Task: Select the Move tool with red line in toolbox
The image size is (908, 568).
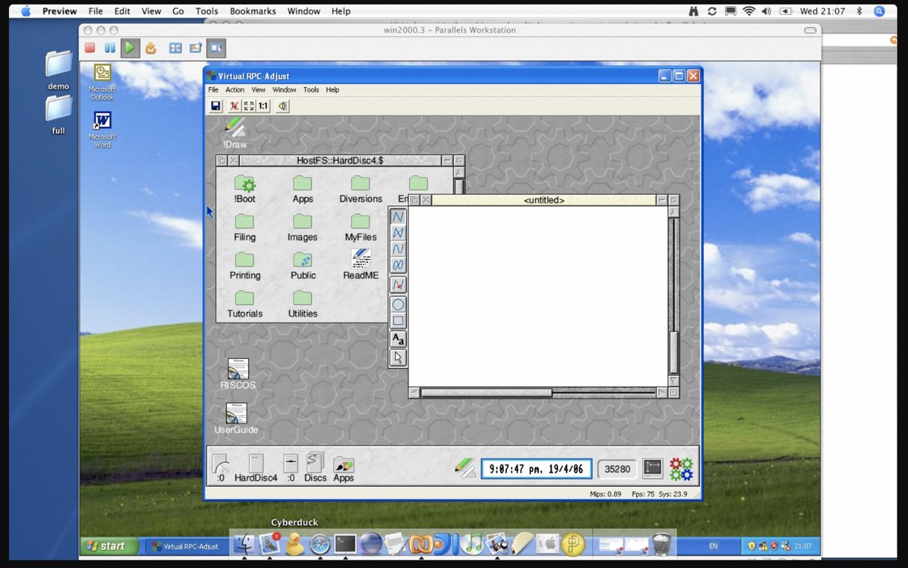Action: tap(398, 285)
